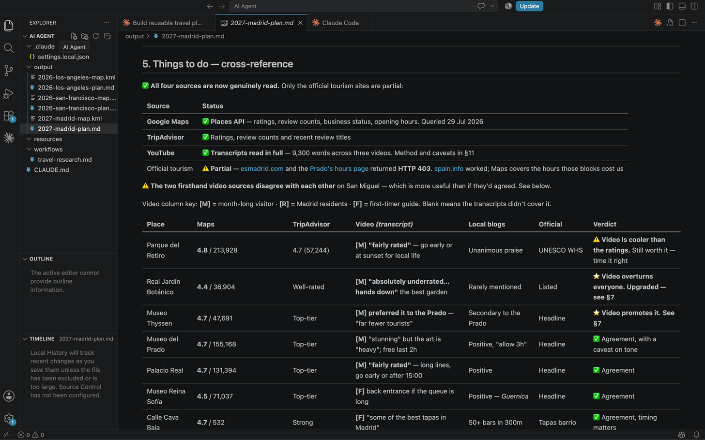The width and height of the screenshot is (705, 440).
Task: Open the spain.info link
Action: click(x=449, y=168)
